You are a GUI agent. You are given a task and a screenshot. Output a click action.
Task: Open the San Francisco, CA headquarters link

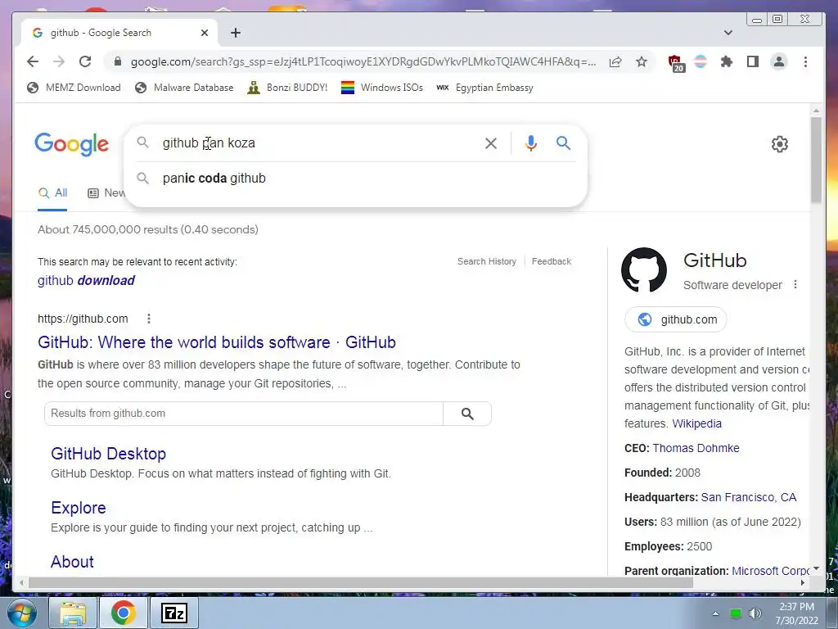tap(748, 497)
